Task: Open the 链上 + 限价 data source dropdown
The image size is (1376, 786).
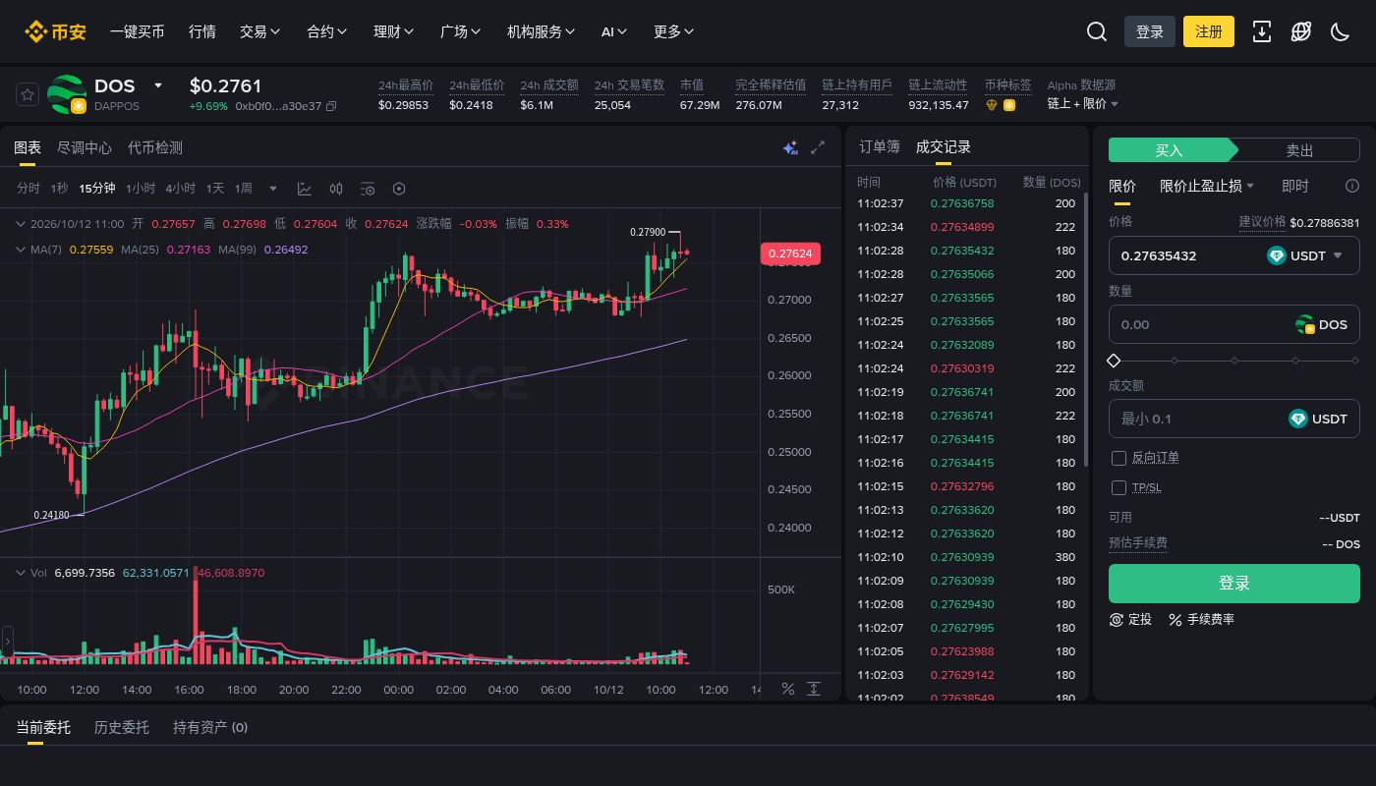Action: pyautogui.click(x=1083, y=104)
